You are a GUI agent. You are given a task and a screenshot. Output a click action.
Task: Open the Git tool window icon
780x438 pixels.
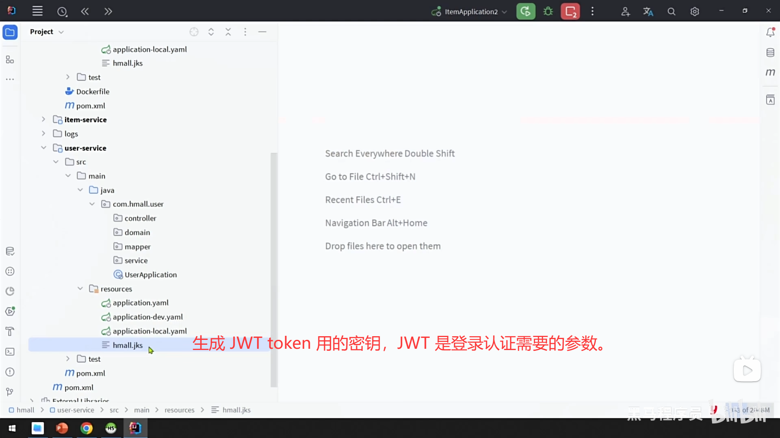click(10, 391)
